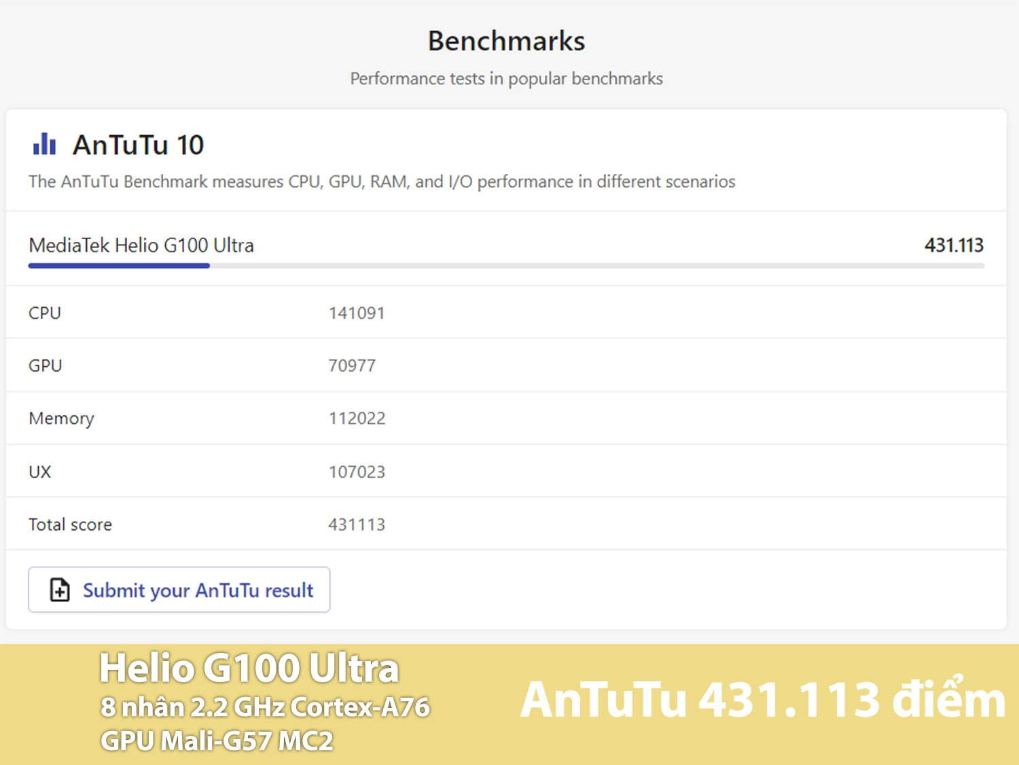This screenshot has width=1019, height=765.
Task: Click the Submit your AnTuTu result button
Action: pyautogui.click(x=179, y=590)
